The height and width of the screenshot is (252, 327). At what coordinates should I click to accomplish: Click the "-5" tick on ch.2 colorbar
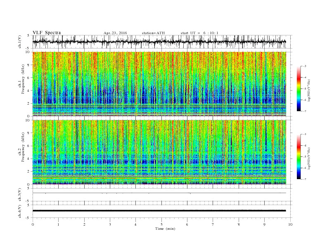305,157
